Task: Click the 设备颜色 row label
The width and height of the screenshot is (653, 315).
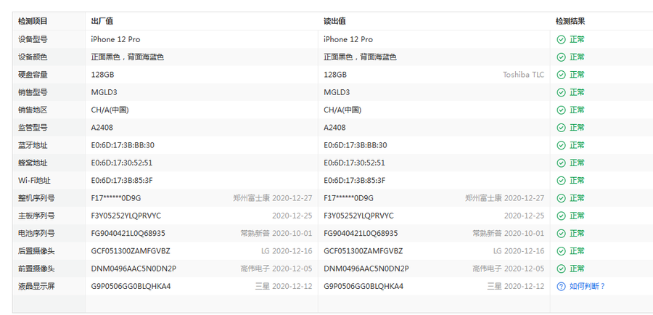Action: coord(33,57)
